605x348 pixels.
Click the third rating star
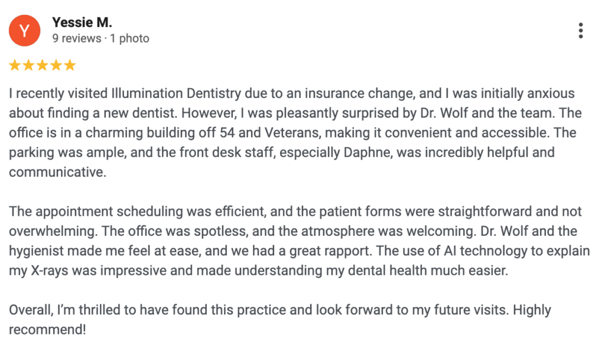[x=42, y=65]
